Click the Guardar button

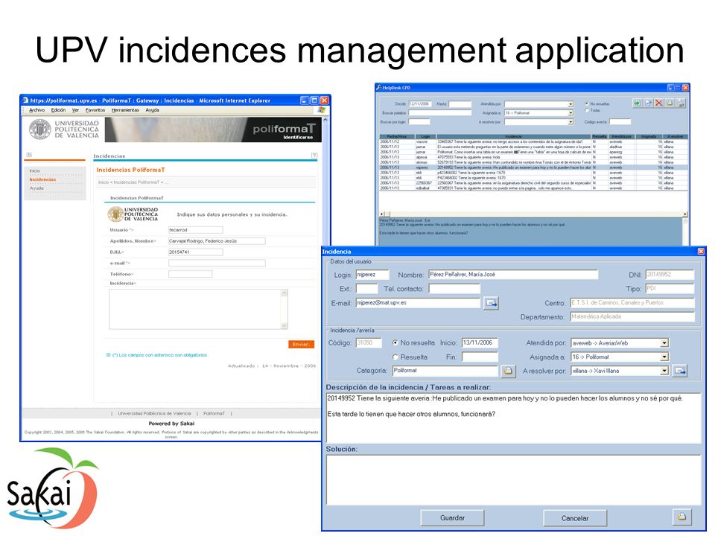click(x=452, y=518)
